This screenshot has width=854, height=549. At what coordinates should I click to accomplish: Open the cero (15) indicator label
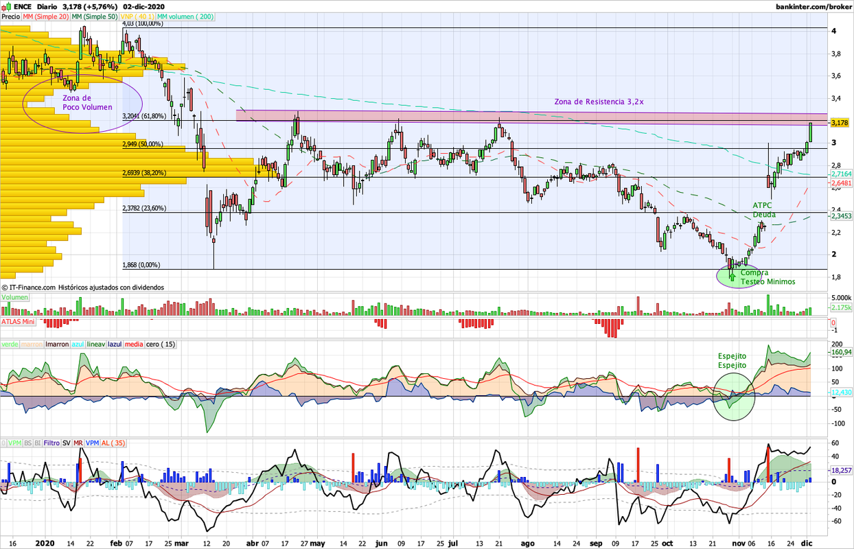point(161,344)
